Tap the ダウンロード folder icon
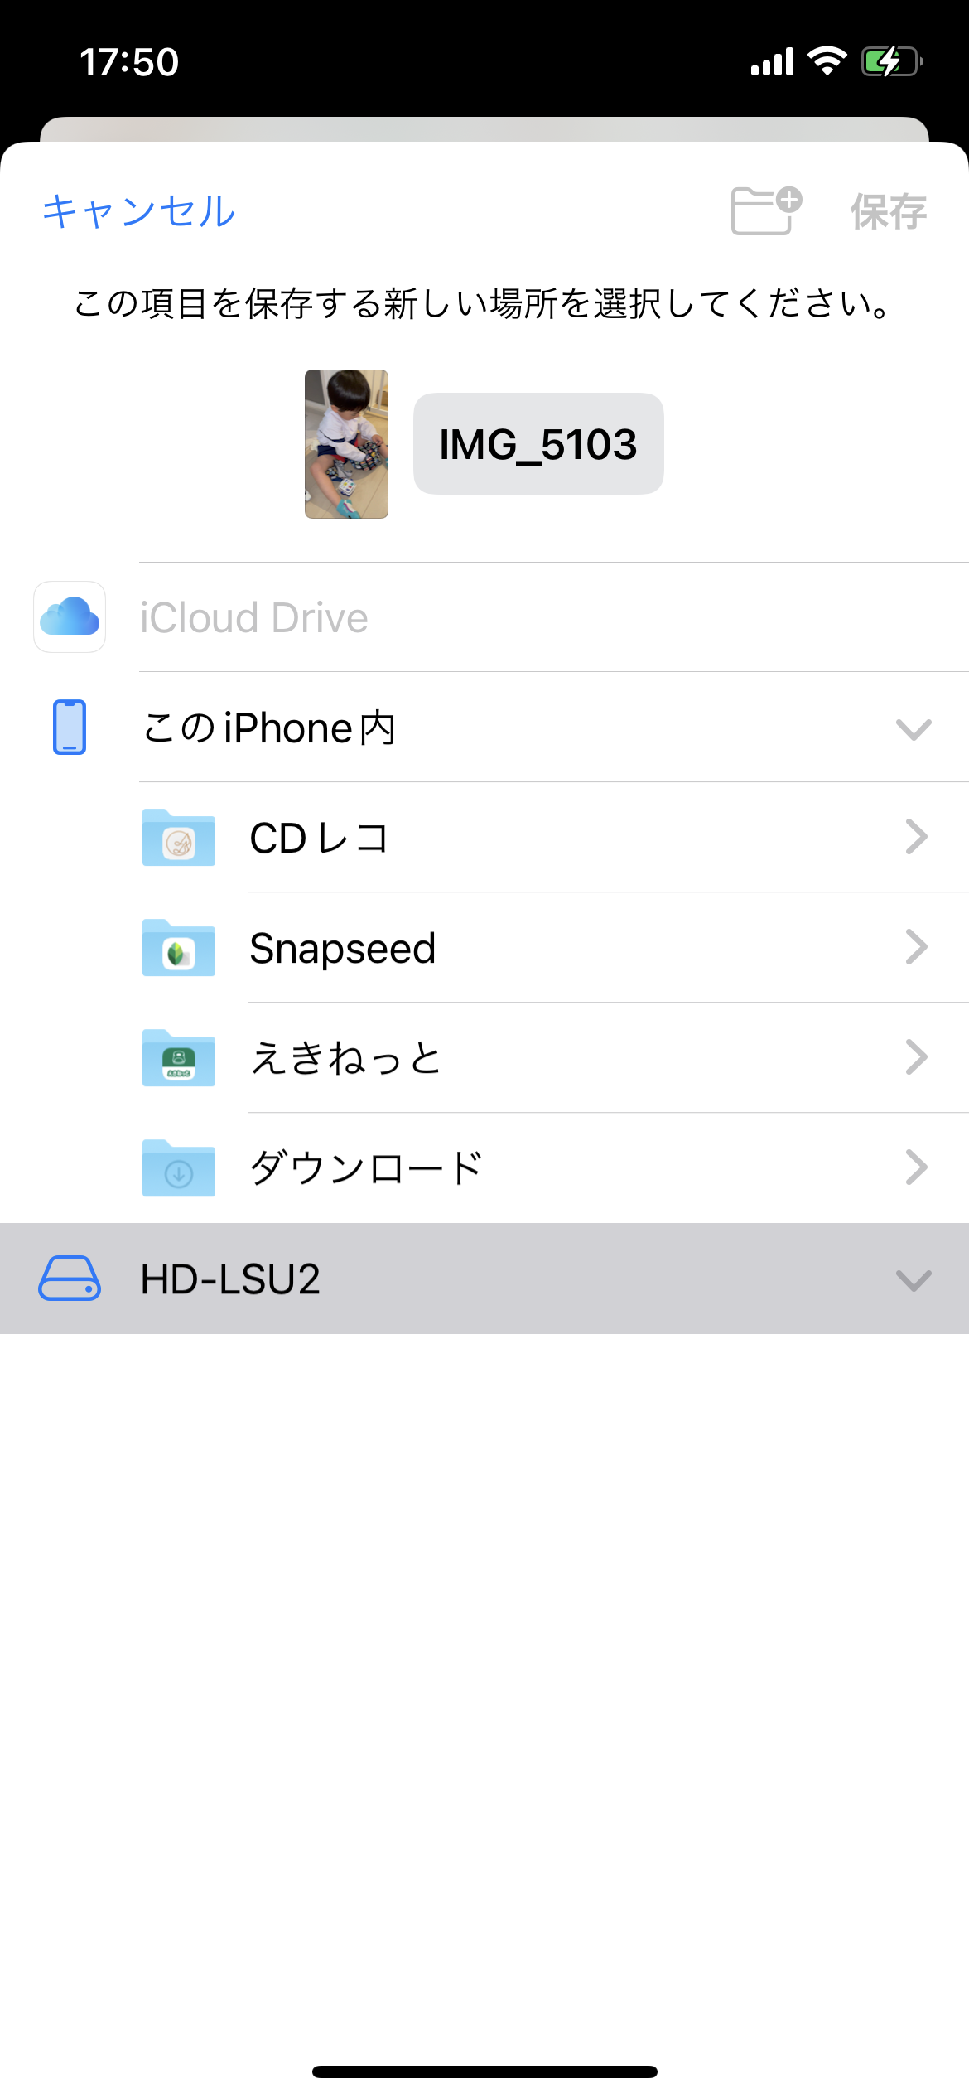 point(179,1168)
